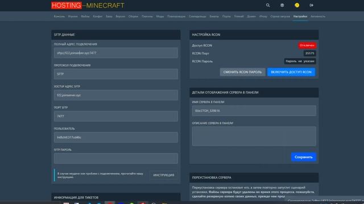Switch to the Версии tab
The height and width of the screenshot is (204, 364).
120,16
